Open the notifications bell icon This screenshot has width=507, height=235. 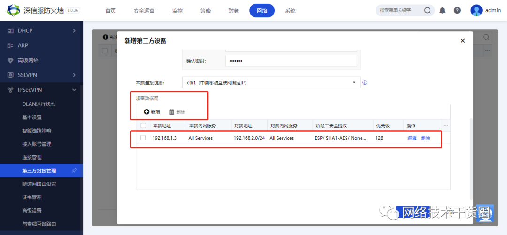(442, 10)
